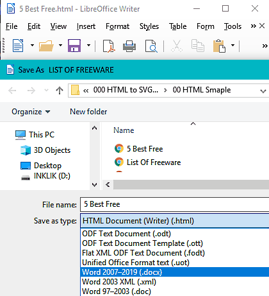The image size is (269, 296).
Task: Select '00 HTML Smaple' path segment
Action: click(202, 90)
